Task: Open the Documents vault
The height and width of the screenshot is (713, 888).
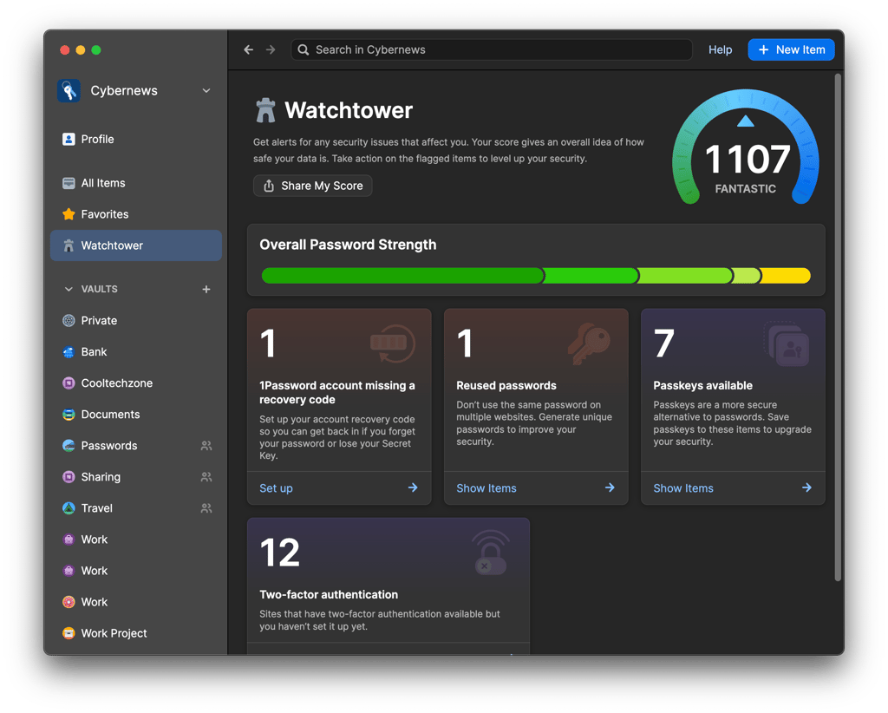Action: [136, 415]
